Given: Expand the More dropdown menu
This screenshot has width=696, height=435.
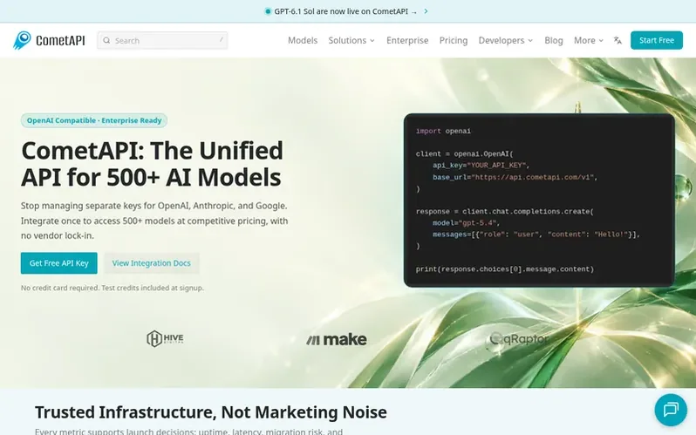Looking at the screenshot, I should 589,40.
